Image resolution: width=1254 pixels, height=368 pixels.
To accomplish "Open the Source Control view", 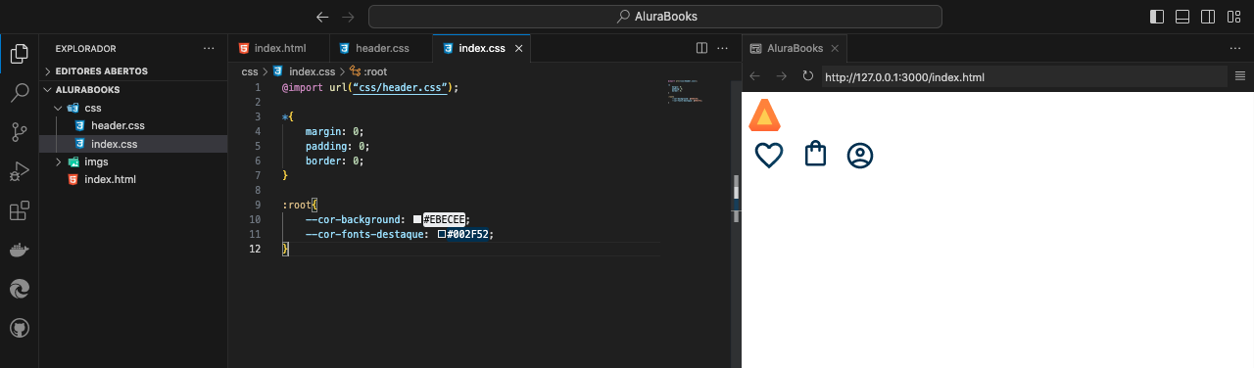I will pos(19,132).
